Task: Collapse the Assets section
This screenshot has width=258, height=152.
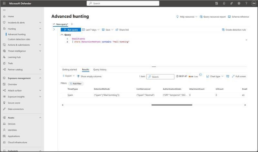Action: coord(40,117)
